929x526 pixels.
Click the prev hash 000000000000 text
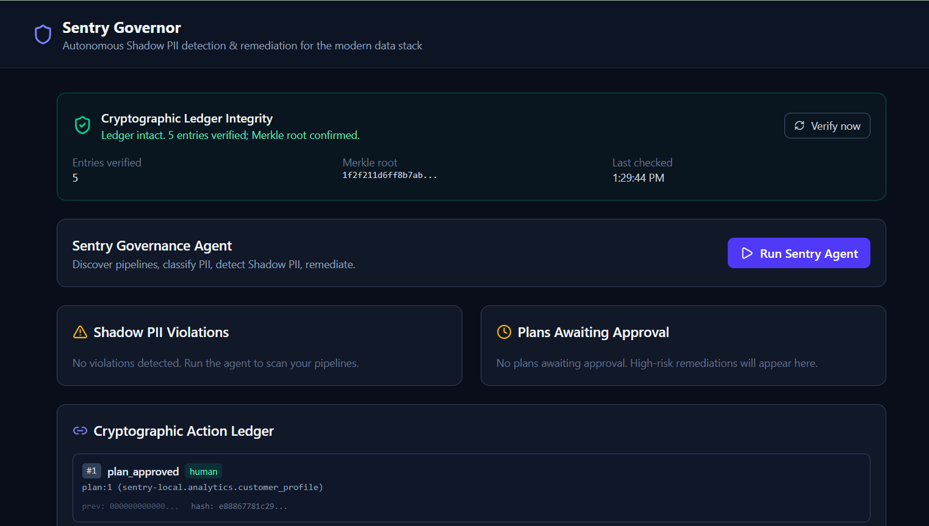[131, 506]
